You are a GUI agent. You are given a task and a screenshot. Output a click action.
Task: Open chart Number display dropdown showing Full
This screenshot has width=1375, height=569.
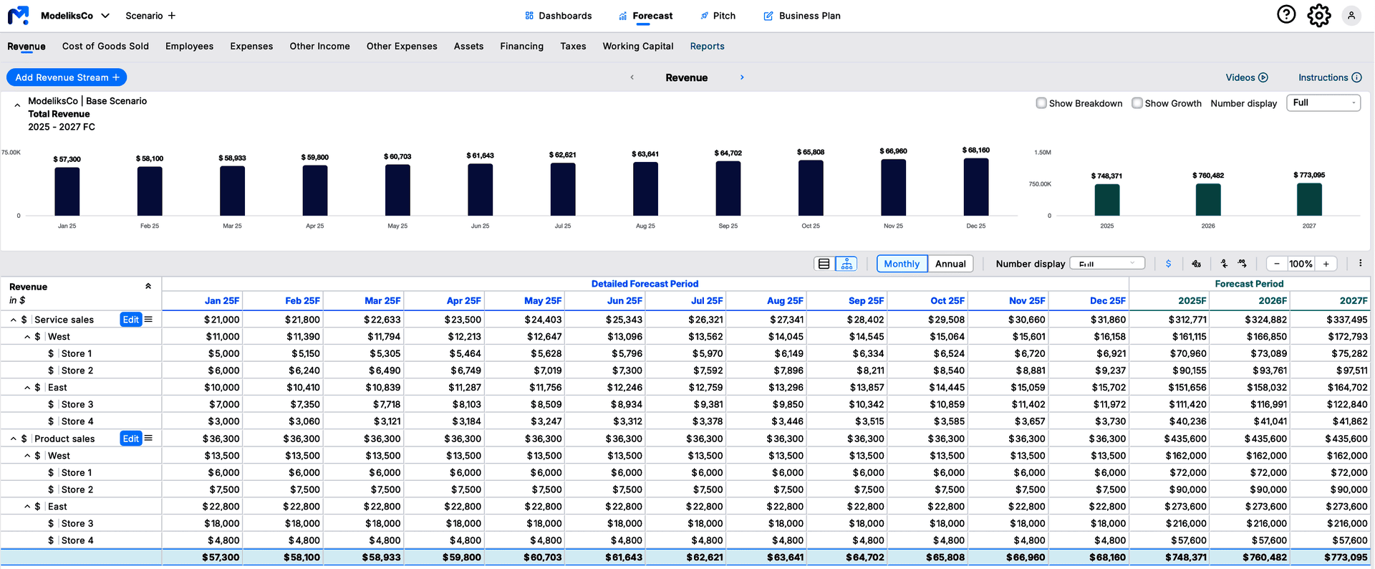point(1323,103)
